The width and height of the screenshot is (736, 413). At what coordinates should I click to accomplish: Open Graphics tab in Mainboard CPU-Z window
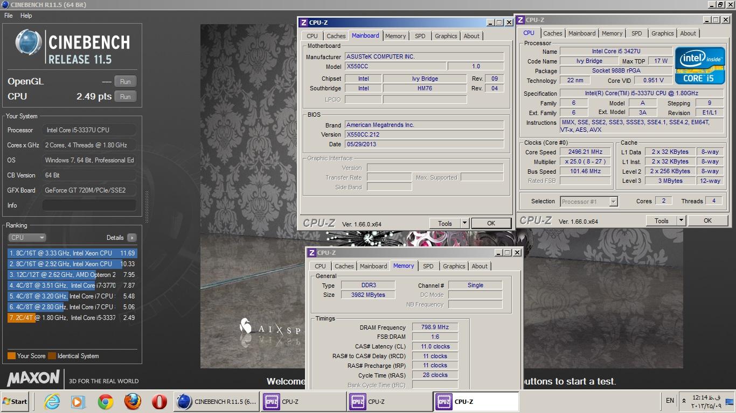click(x=446, y=36)
